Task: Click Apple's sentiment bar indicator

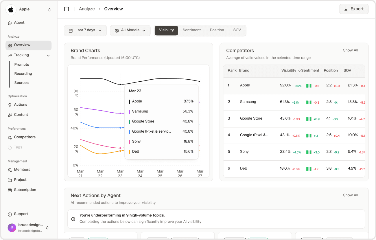Action: pos(309,86)
